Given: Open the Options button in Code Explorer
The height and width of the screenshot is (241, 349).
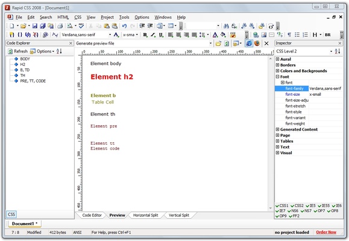Looking at the screenshot, I should click(42, 51).
